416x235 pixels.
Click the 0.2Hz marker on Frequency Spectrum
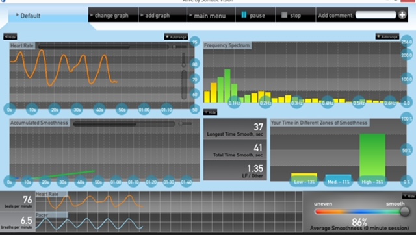pos(266,103)
